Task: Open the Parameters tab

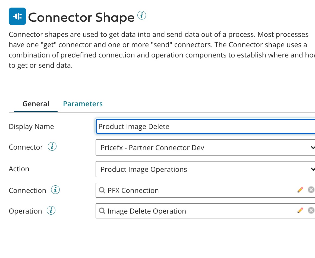Action: pyautogui.click(x=83, y=104)
